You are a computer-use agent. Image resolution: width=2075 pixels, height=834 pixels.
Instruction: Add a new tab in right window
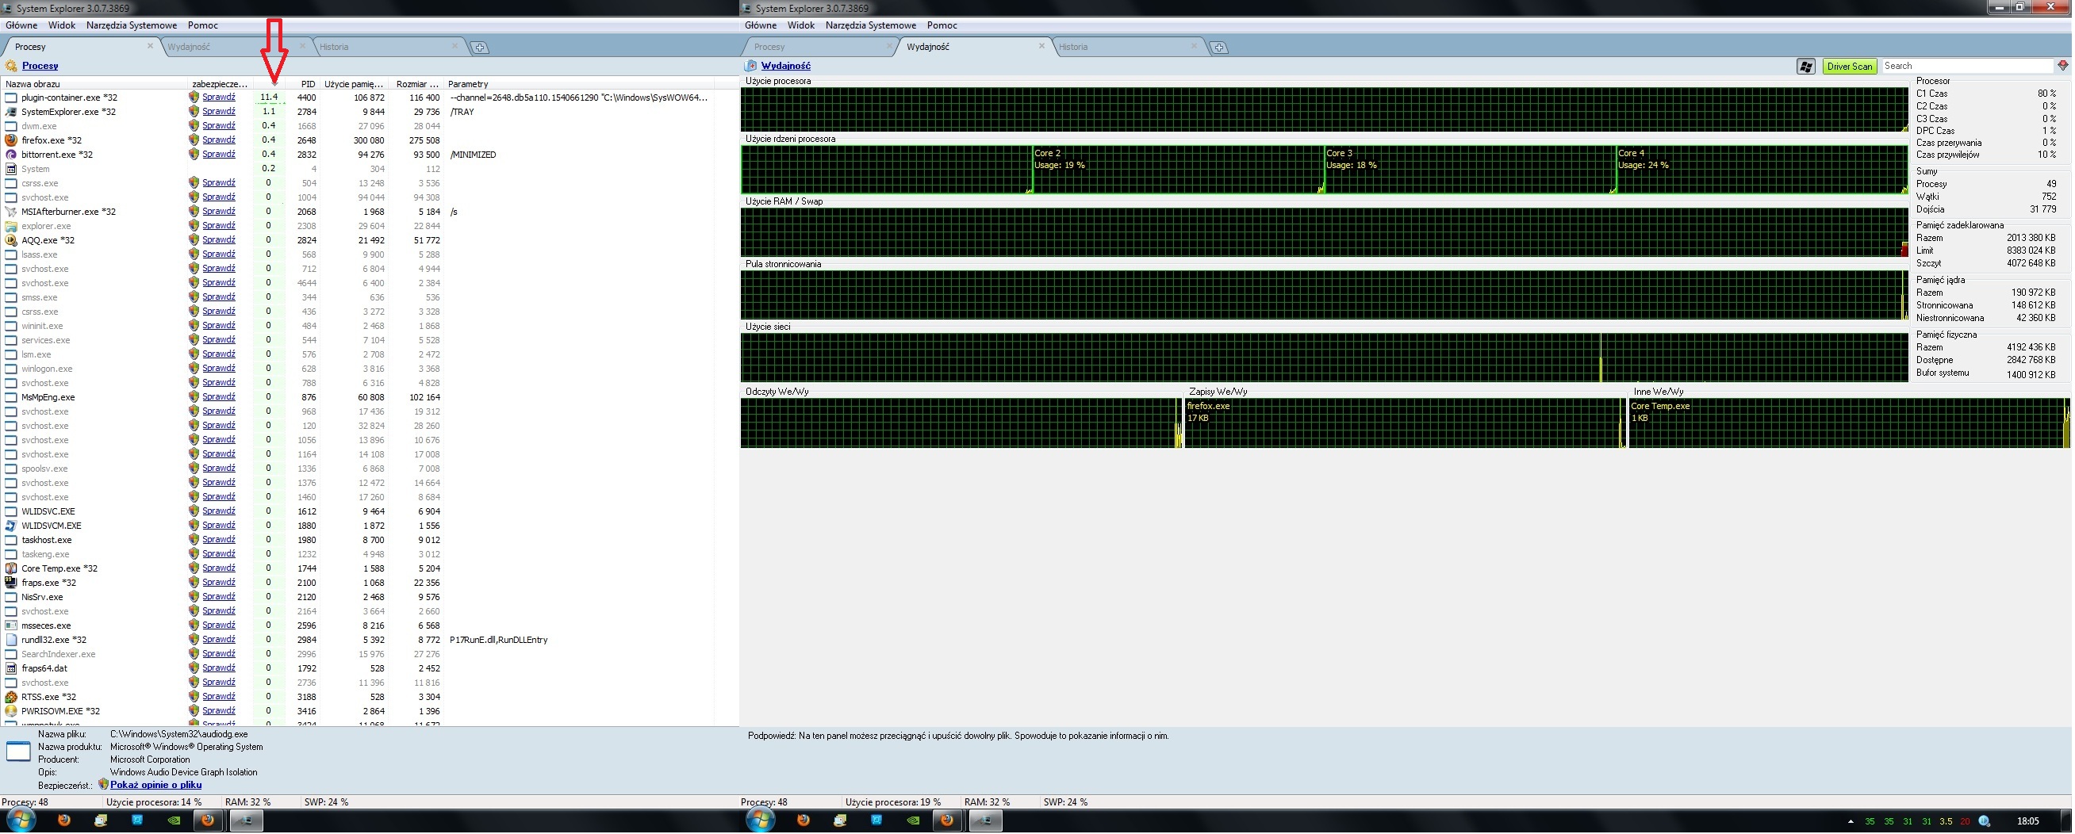click(x=1220, y=48)
